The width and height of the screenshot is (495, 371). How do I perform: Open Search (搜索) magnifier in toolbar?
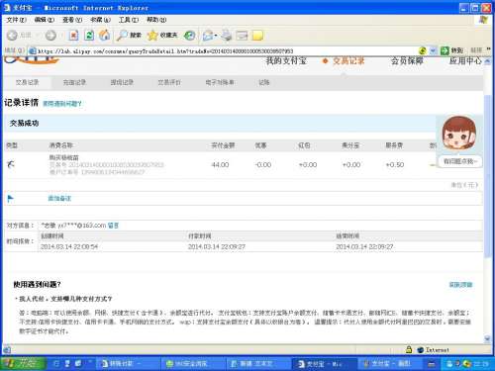pyautogui.click(x=129, y=36)
